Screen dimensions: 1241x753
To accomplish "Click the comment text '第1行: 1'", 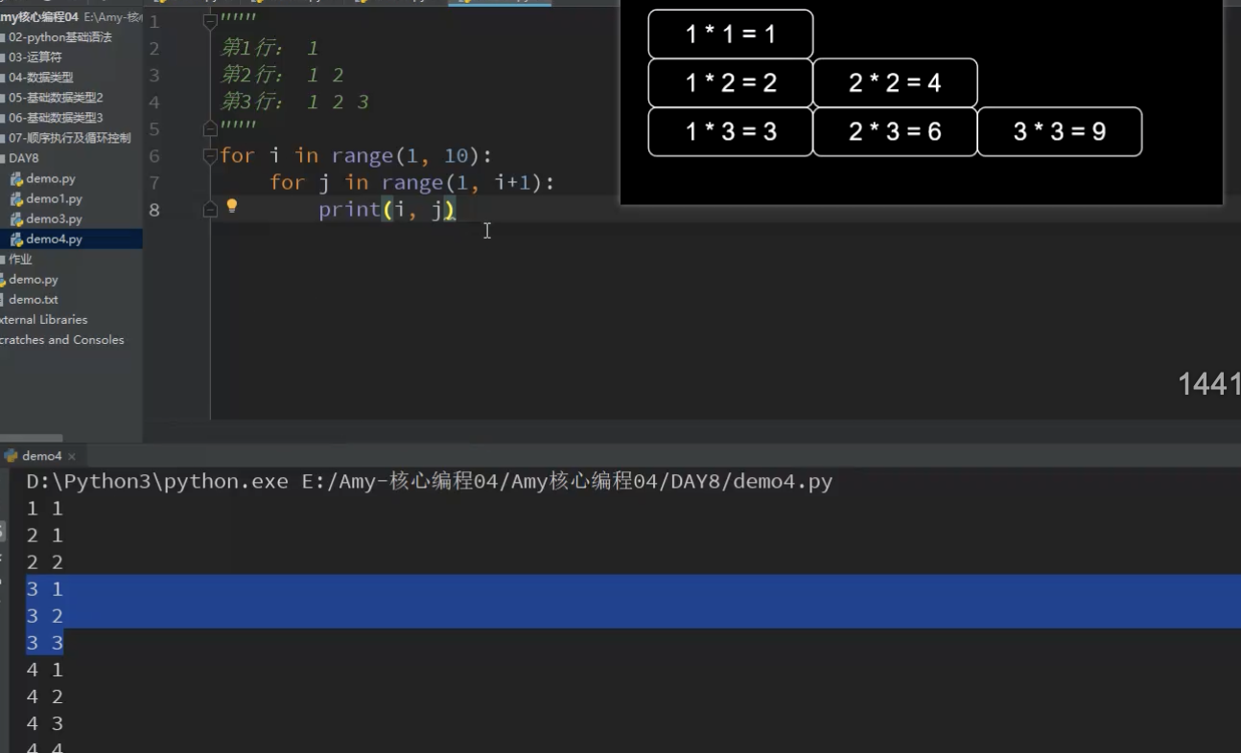I will (x=269, y=48).
